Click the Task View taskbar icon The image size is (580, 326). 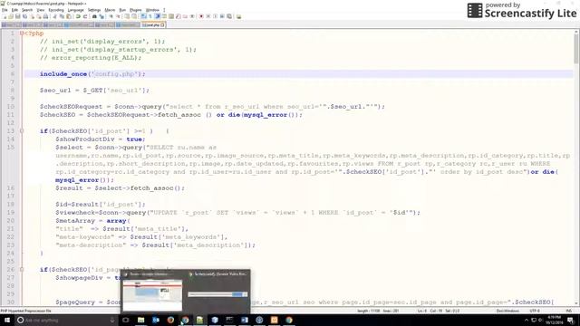coord(126,320)
